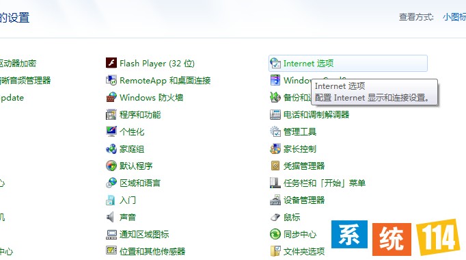Click the 同步中心 text

300,235
